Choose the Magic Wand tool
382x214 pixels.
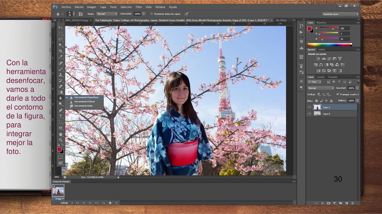[61, 45]
